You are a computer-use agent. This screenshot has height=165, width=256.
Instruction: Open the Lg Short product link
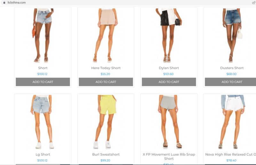pos(43,154)
